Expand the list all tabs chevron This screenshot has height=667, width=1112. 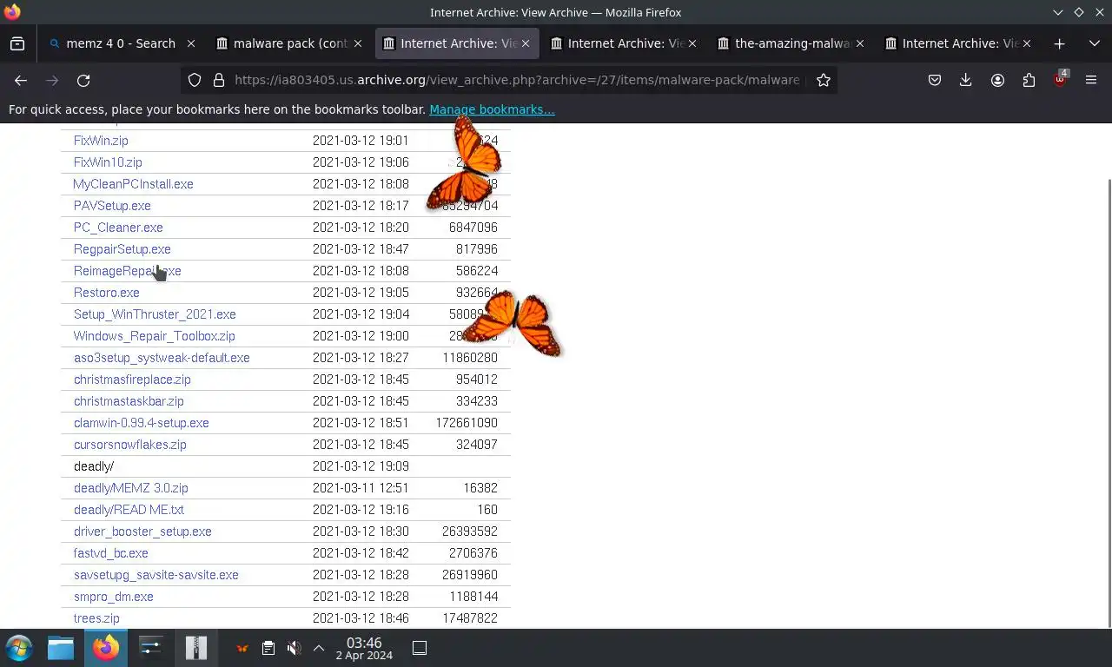coord(1094,43)
